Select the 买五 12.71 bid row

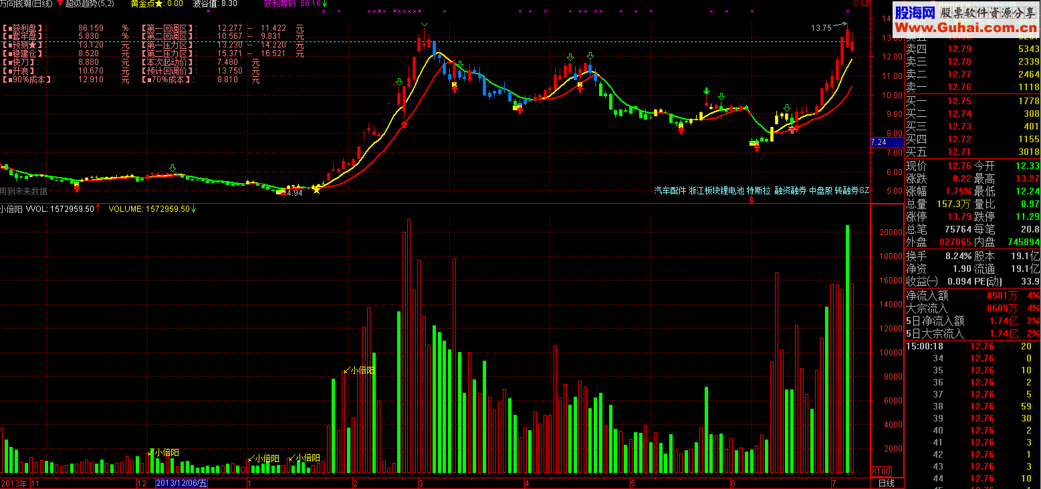(972, 152)
